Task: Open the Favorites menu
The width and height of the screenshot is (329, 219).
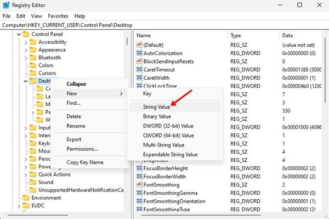Action: tap(58, 16)
